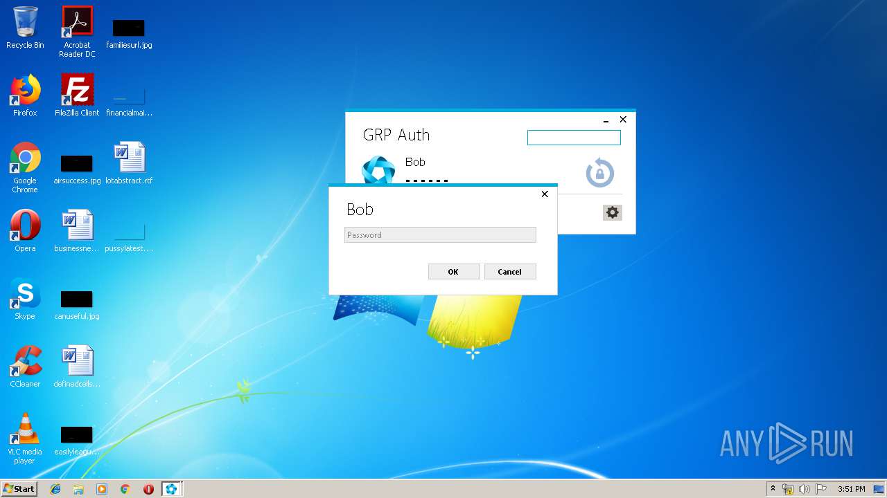The height and width of the screenshot is (498, 887).
Task: Open Opera from the taskbar
Action: 148,489
